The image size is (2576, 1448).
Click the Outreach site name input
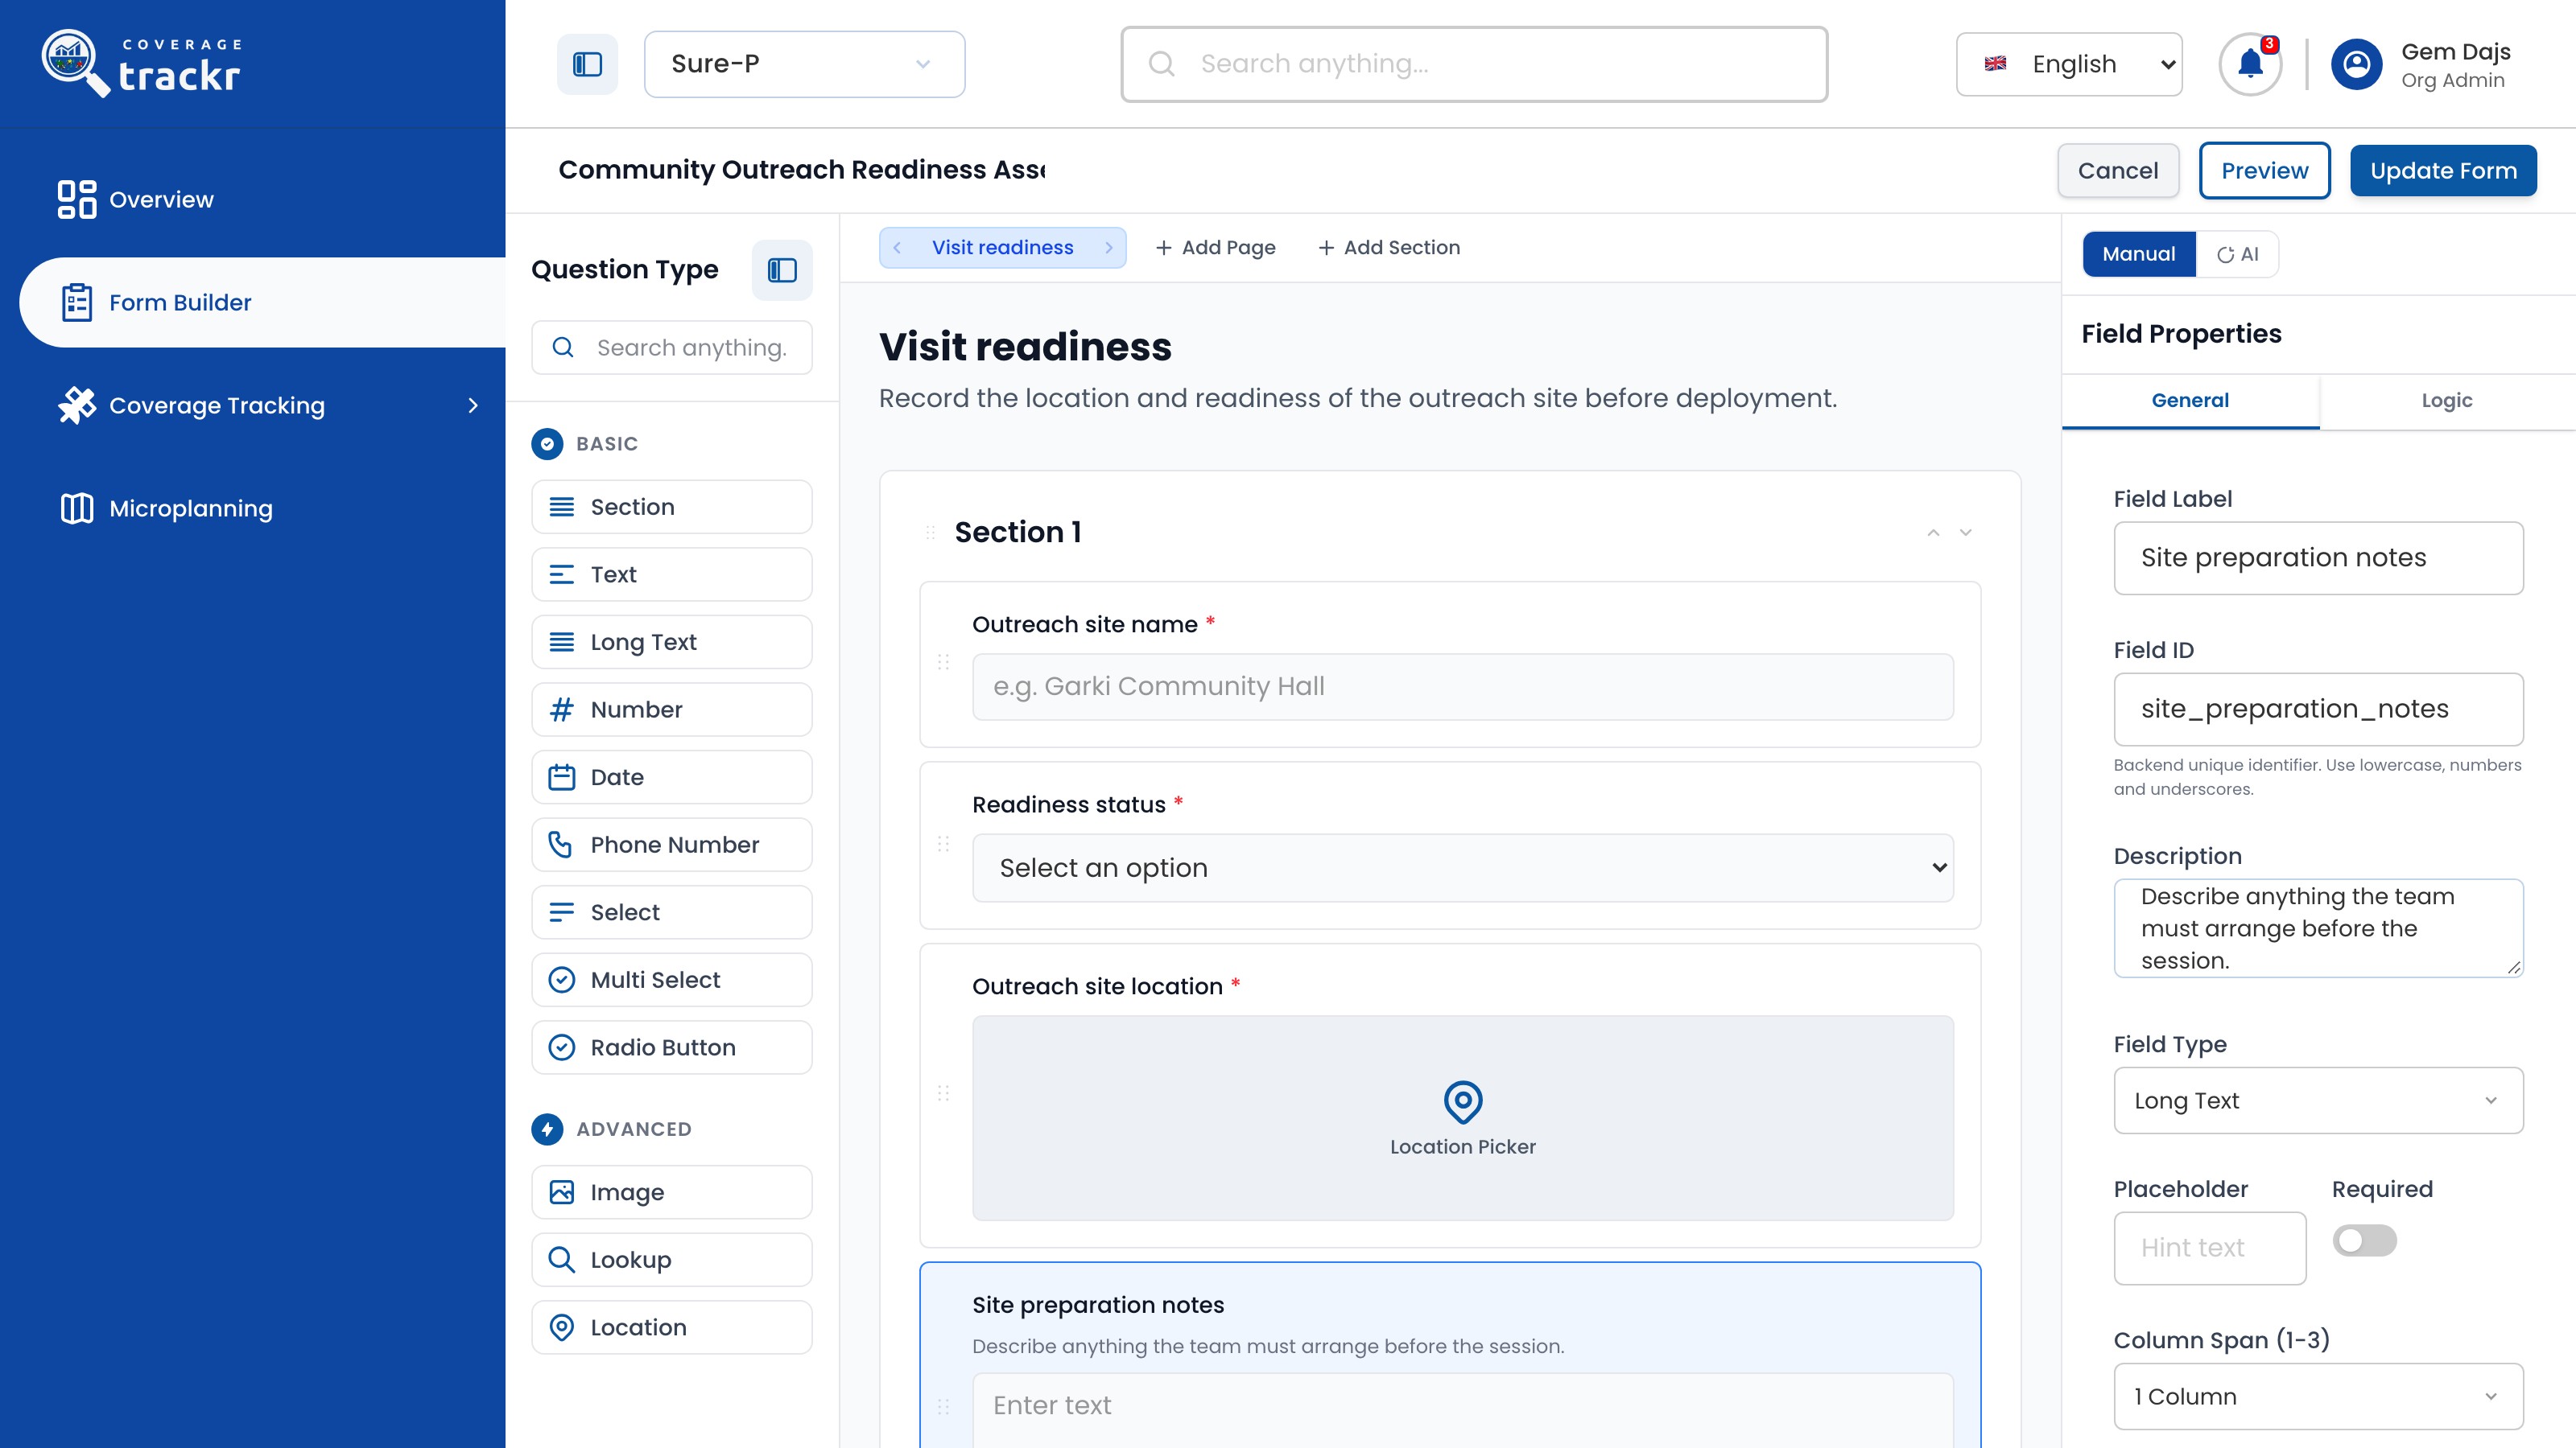click(x=1463, y=686)
